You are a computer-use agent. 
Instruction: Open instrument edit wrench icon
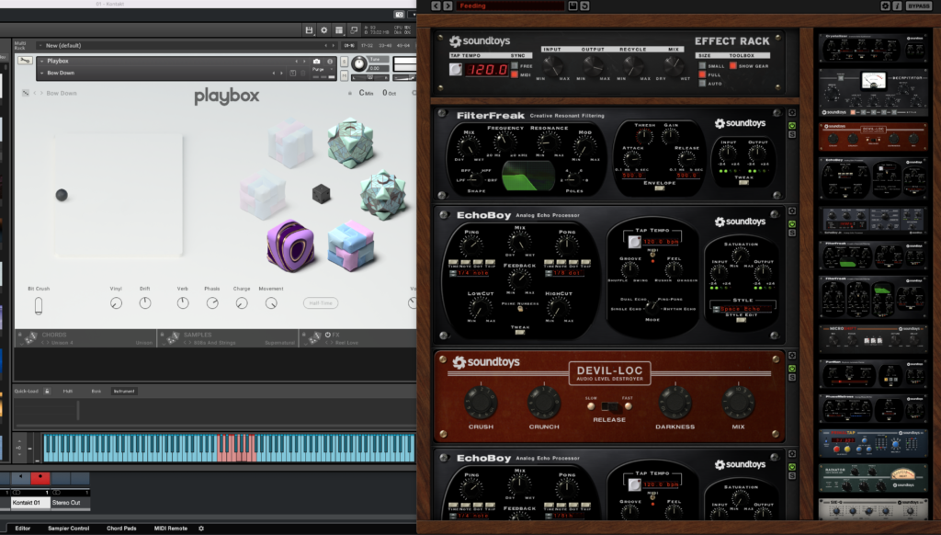25,61
